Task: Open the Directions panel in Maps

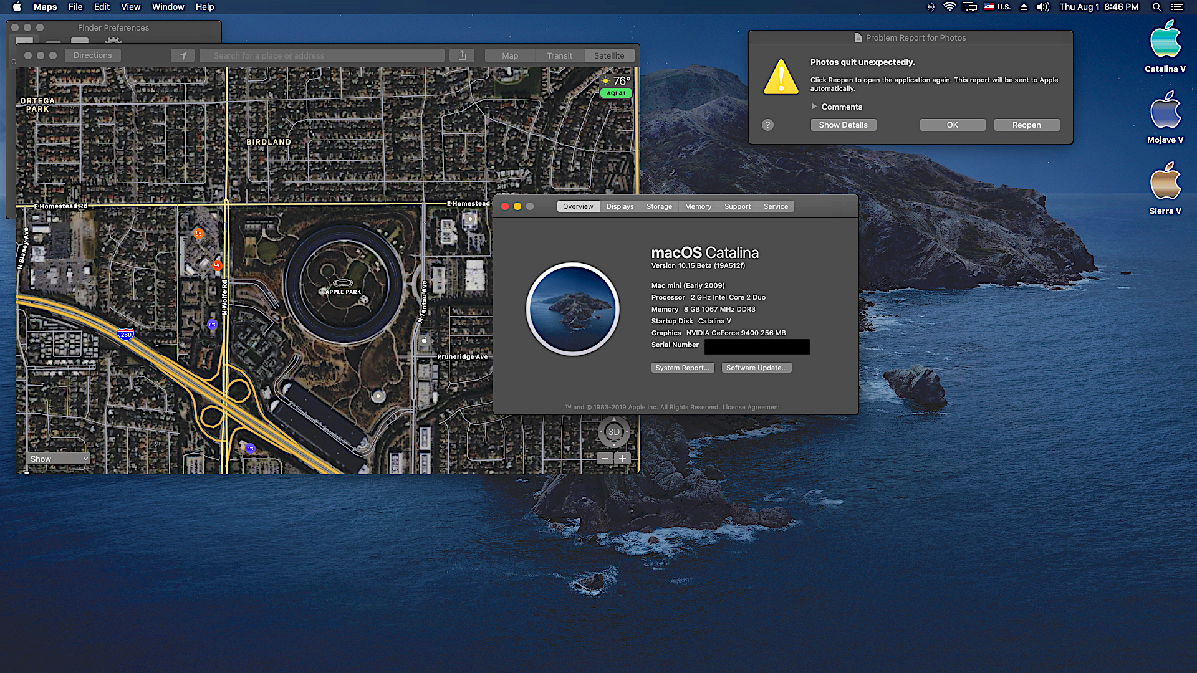Action: pyautogui.click(x=92, y=55)
